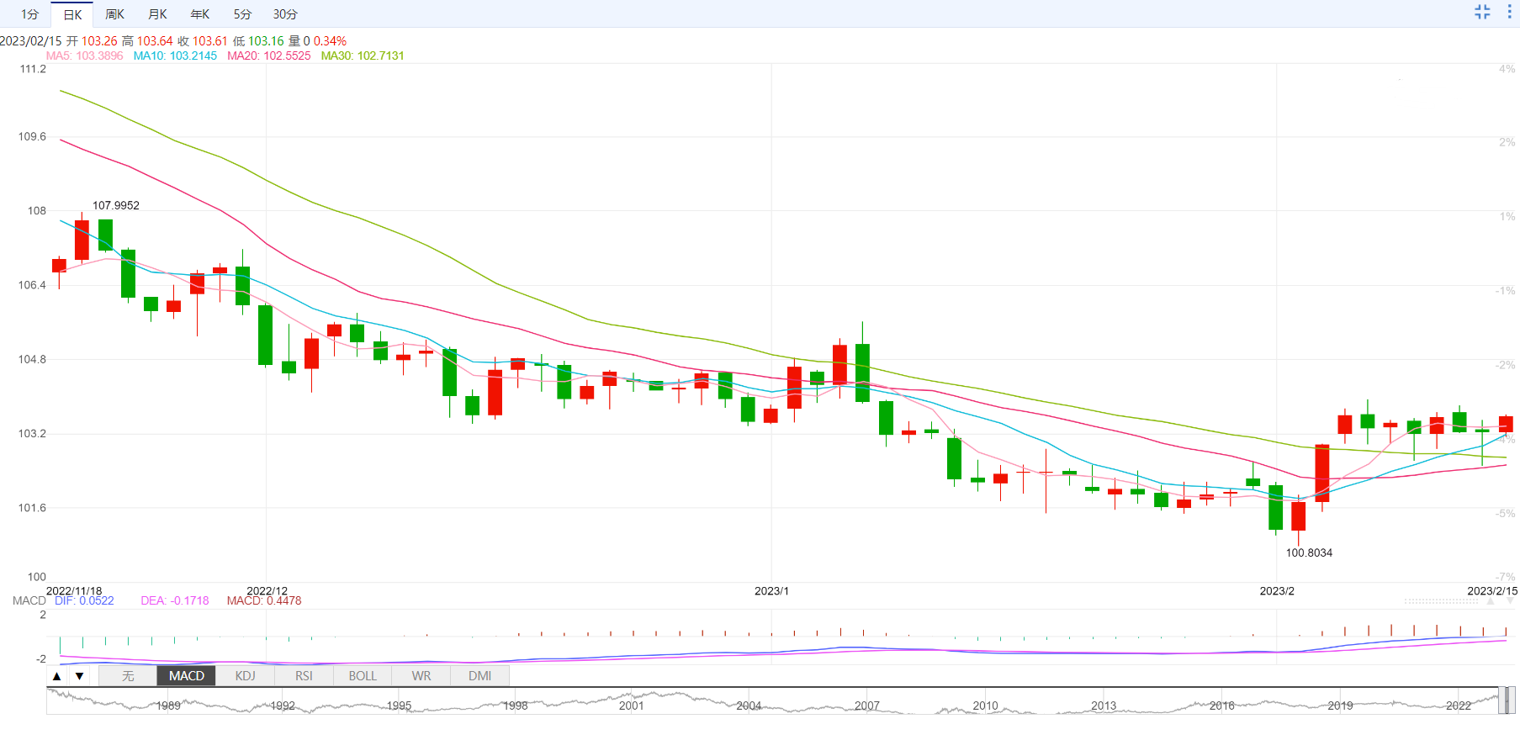Click the gray up triangle under 2023/2/15

[1491, 602]
